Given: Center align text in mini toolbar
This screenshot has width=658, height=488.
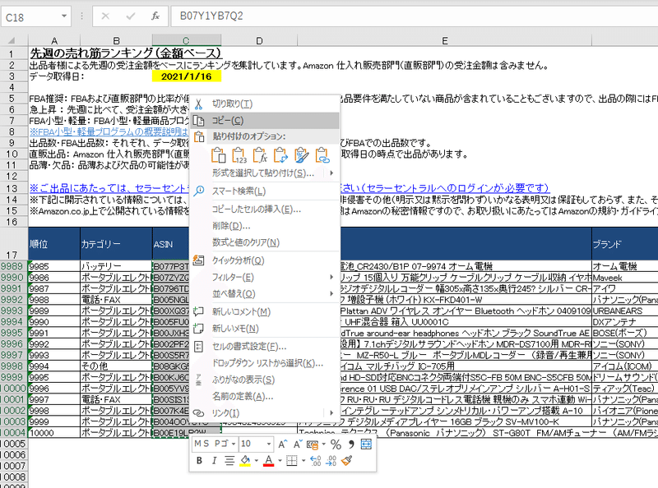Looking at the screenshot, I should tap(229, 461).
